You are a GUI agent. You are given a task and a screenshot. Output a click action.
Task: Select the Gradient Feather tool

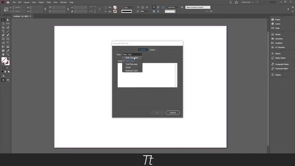(x=8, y=47)
